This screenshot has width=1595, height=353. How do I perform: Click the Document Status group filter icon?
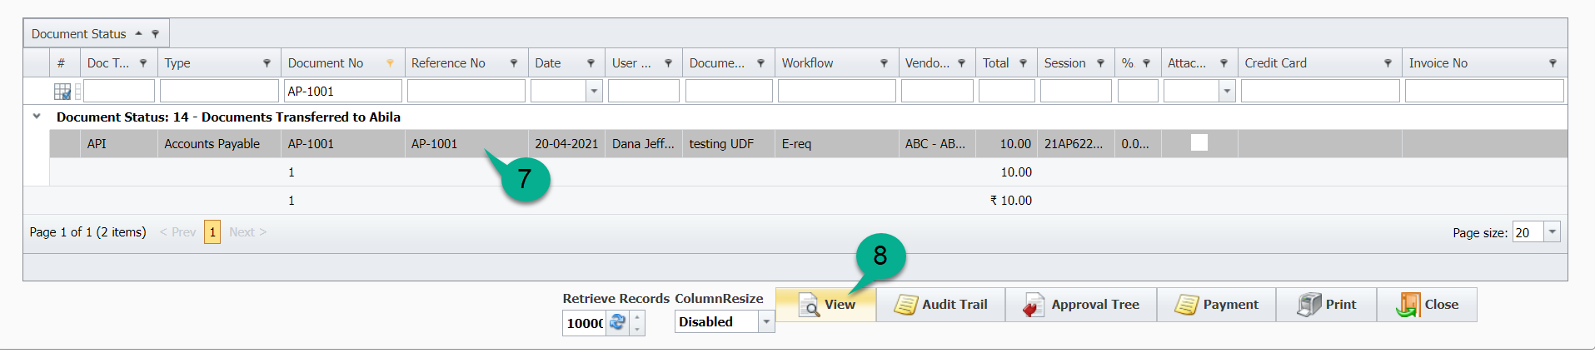coord(155,34)
